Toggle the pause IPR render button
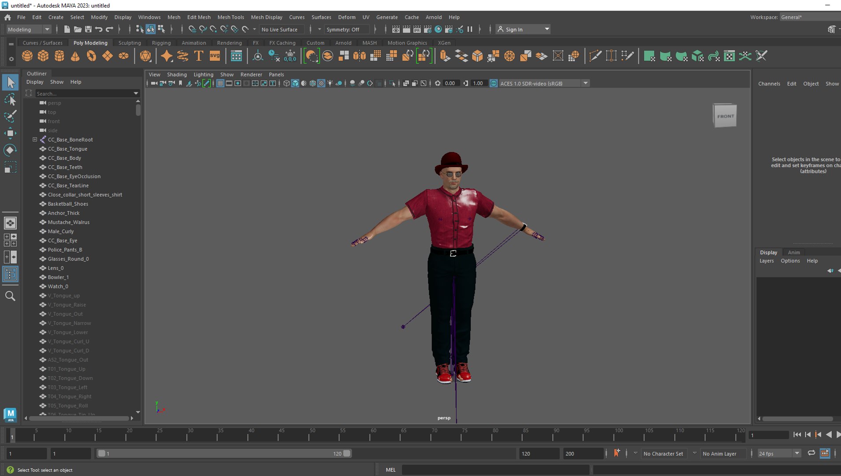Screen dimensions: 841x476 (x=470, y=29)
